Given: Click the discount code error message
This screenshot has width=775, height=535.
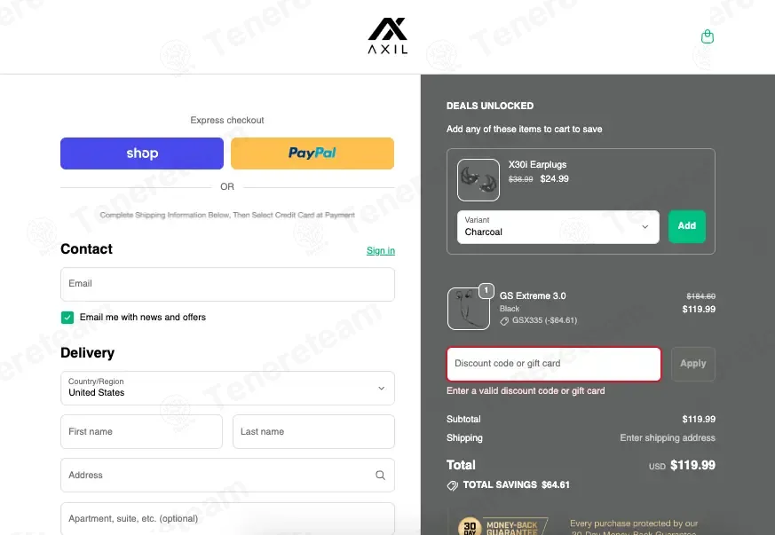Looking at the screenshot, I should 526,390.
